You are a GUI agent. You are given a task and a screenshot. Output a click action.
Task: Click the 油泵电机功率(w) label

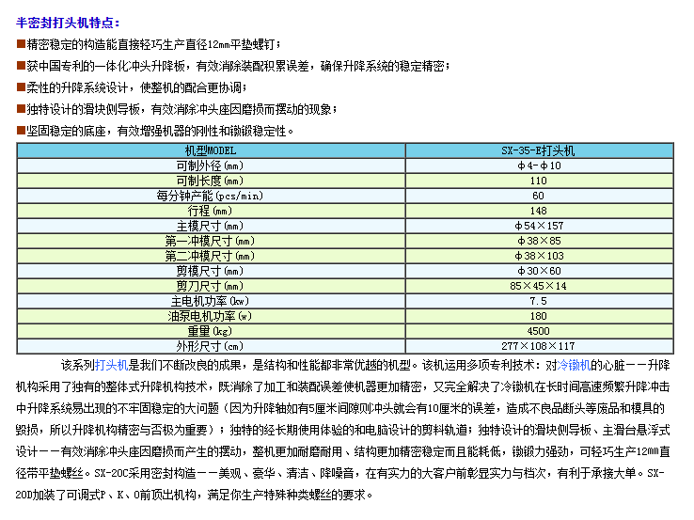tap(211, 317)
